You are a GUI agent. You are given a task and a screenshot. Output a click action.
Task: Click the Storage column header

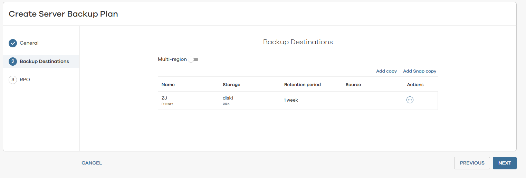tap(231, 85)
